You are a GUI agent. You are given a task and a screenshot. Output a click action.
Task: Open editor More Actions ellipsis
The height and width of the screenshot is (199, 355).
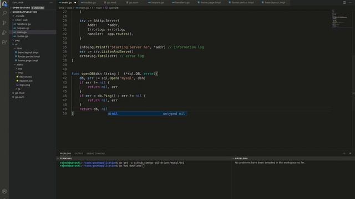350,2
